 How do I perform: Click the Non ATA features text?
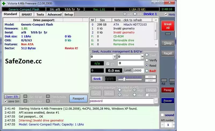point(27,44)
